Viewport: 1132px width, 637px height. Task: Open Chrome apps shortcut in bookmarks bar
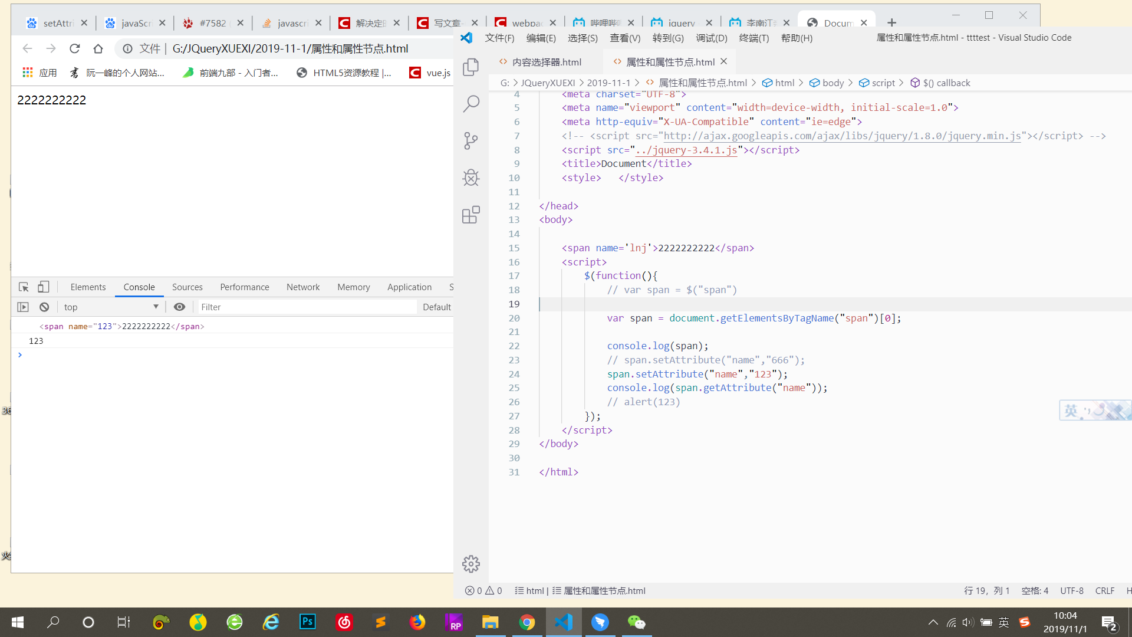[40, 73]
